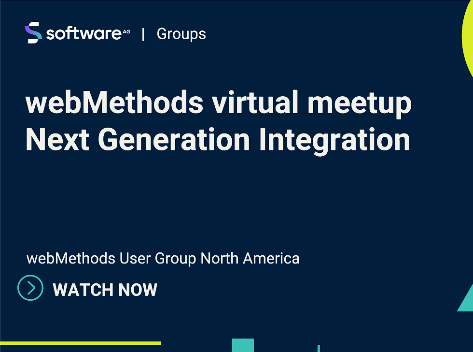Click the Software AG logo icon

33,32
